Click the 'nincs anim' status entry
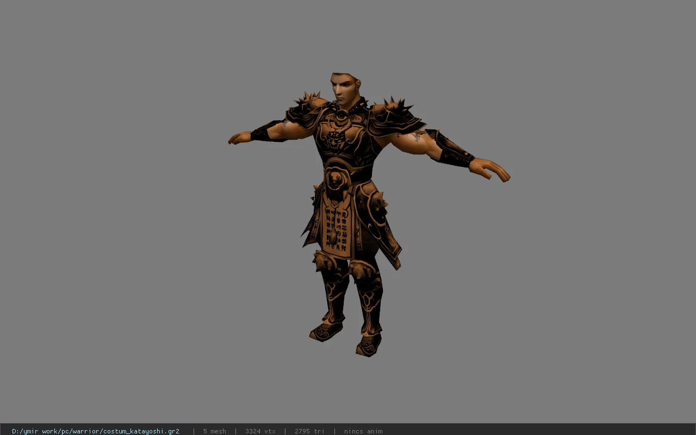This screenshot has width=696, height=435. (x=363, y=431)
